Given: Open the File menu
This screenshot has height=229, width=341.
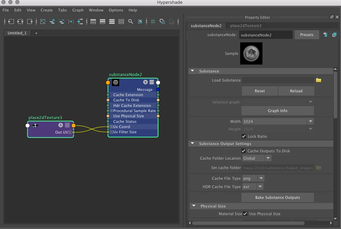Looking at the screenshot, I should point(6,10).
